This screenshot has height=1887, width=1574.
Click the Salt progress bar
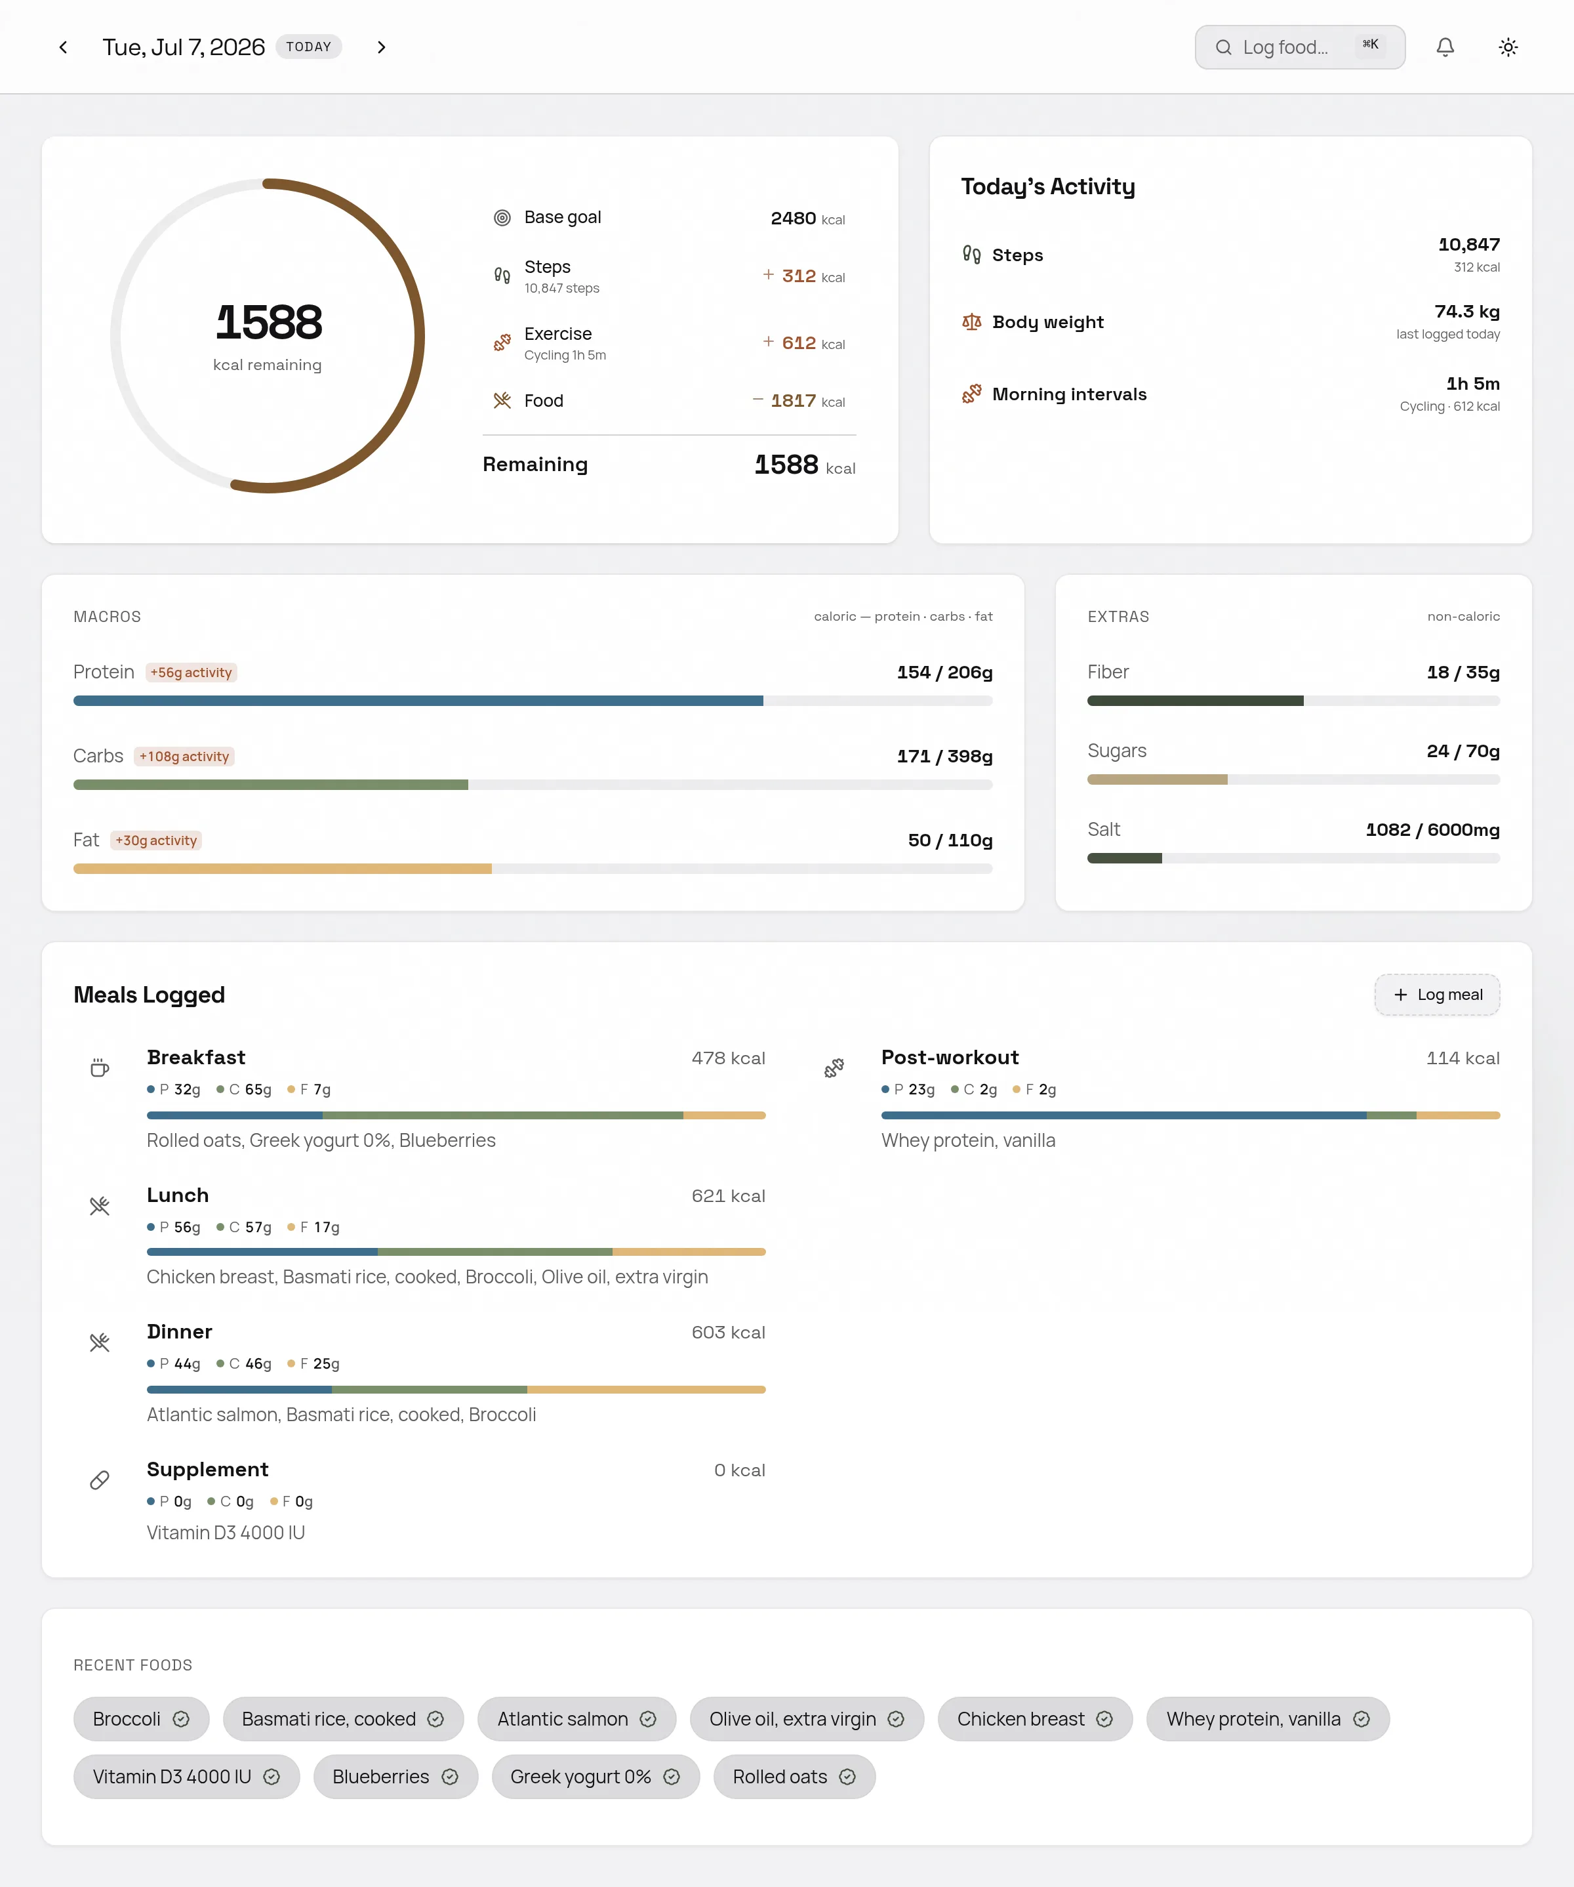click(x=1293, y=858)
